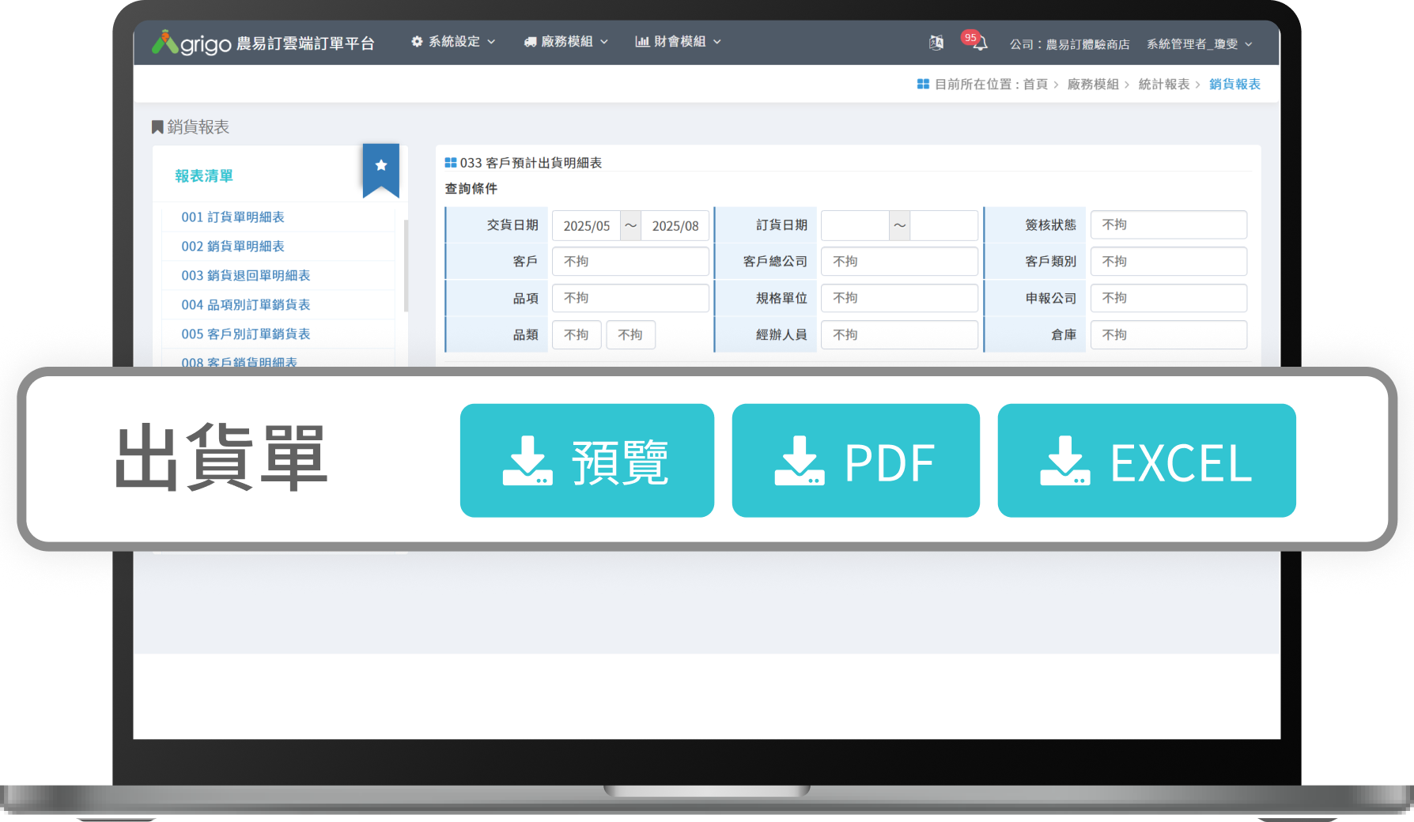Expand the 系統設定 dropdown menu
Viewport: 1414px width, 822px height.
click(x=455, y=42)
